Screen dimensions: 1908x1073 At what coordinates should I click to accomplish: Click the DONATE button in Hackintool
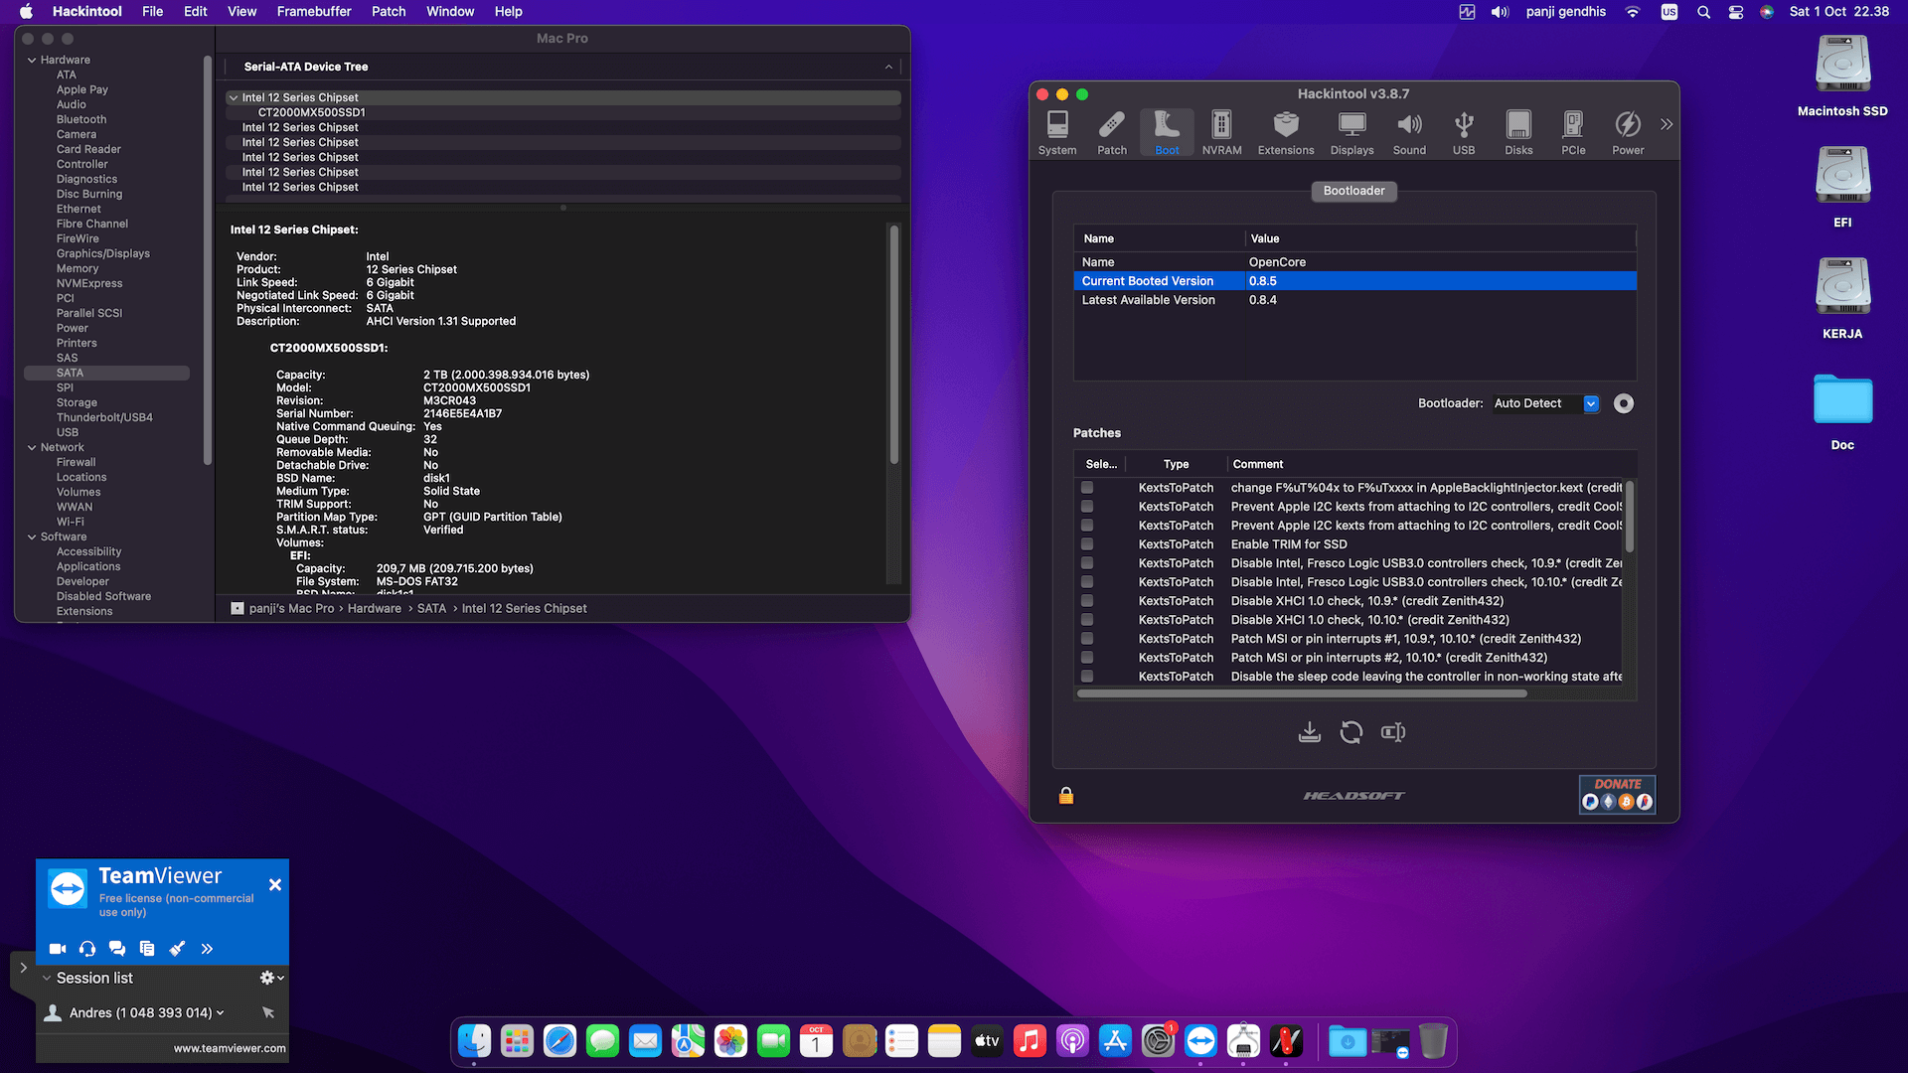[1617, 794]
